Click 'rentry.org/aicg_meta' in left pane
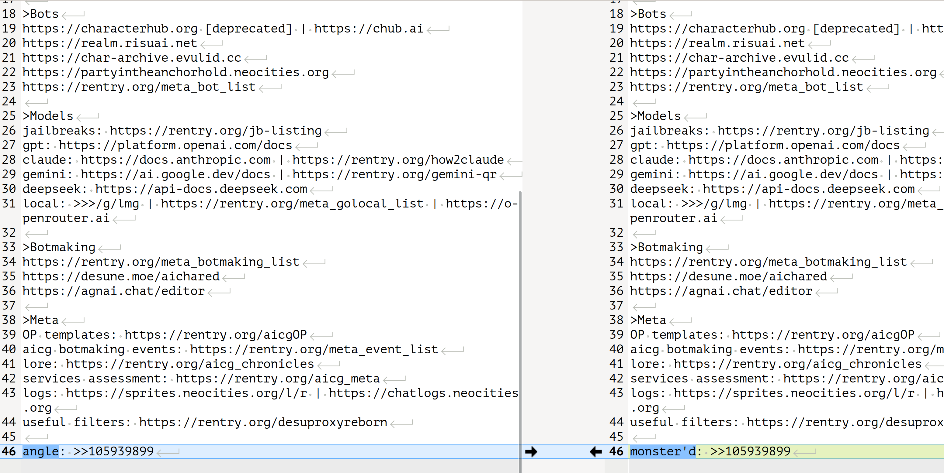This screenshot has height=473, width=944. 307,379
